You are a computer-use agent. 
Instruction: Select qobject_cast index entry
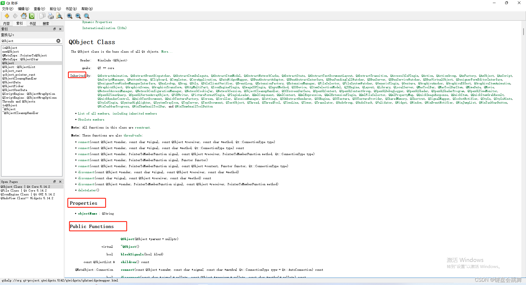[x=12, y=71]
